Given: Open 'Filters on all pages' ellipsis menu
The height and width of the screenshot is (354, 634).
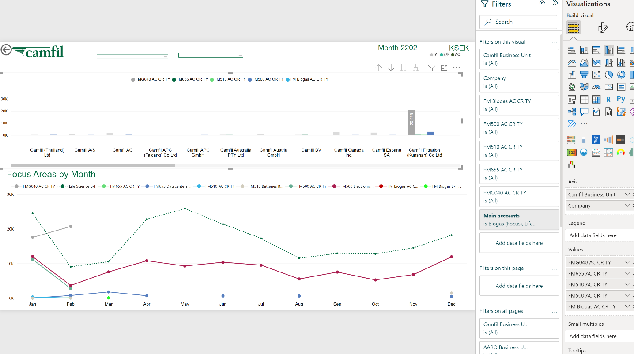Looking at the screenshot, I should tap(555, 311).
